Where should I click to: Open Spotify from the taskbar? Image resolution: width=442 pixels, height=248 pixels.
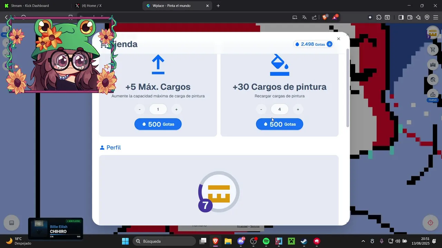(x=266, y=241)
